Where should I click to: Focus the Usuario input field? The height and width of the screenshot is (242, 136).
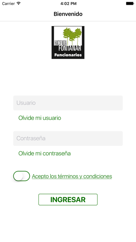(x=68, y=103)
